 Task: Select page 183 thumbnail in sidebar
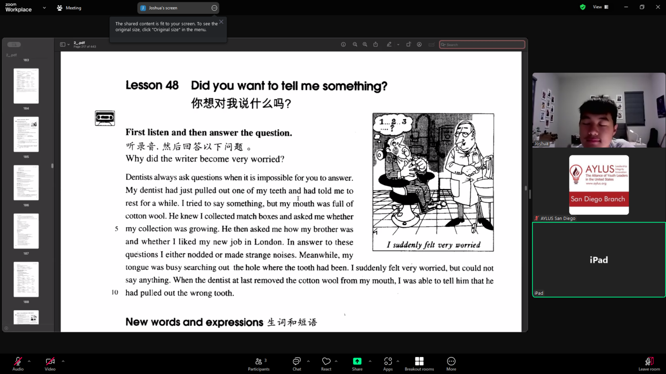[26, 60]
